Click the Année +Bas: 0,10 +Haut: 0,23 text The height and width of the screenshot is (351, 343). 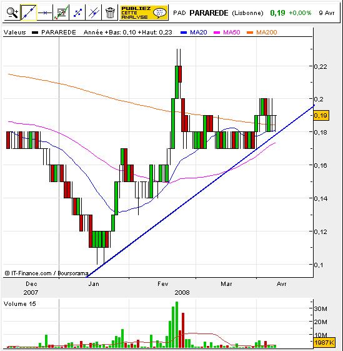[128, 33]
